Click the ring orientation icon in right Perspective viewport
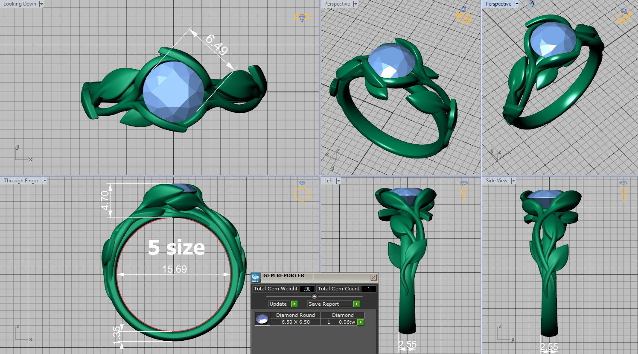 coord(625,15)
